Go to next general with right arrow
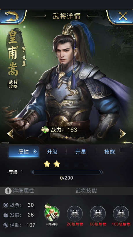Viewport: 133px width, 237px height. pyautogui.click(x=123, y=134)
